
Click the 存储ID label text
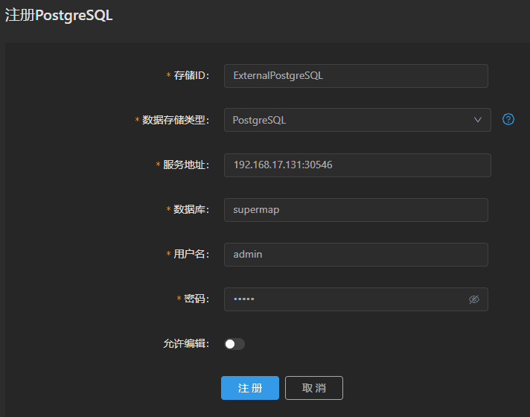pyautogui.click(x=191, y=76)
